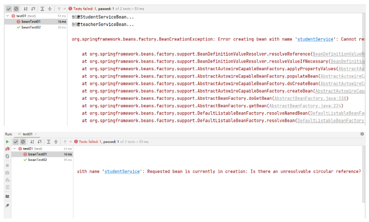Open AbstractAutowireCapable link on populateBean line
Viewport: 369px width, 222px height.
tap(343, 76)
